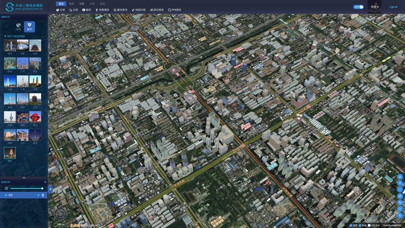The image size is (405, 228).
Task: Open 深圳 city thumbnail
Action: coord(23,99)
